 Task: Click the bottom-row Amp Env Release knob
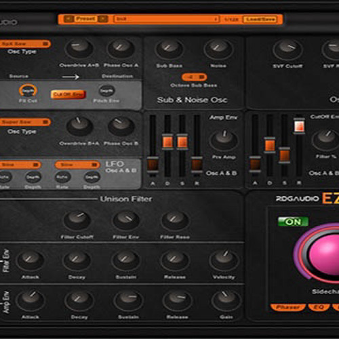tap(177, 300)
